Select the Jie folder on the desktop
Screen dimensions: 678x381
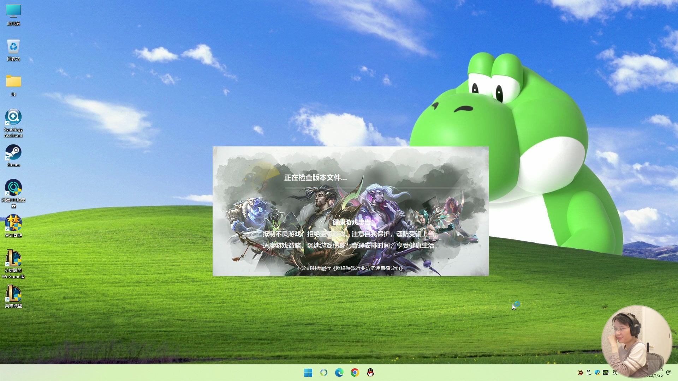(13, 85)
